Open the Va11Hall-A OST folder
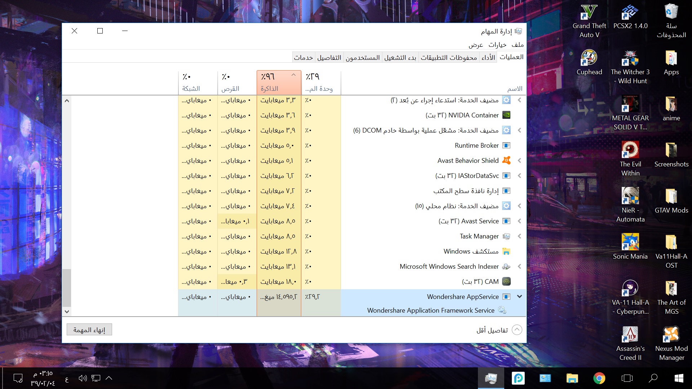This screenshot has width=692, height=389. click(671, 252)
